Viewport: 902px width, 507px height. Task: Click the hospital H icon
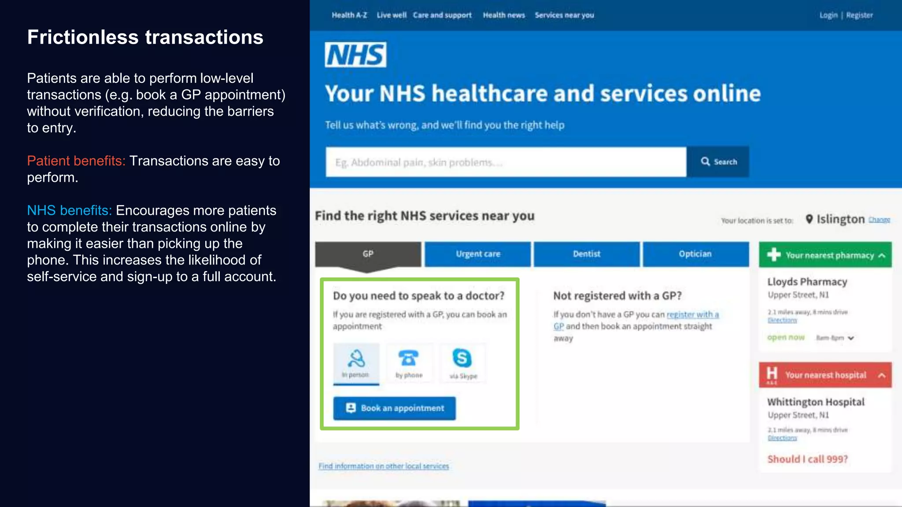click(x=772, y=375)
